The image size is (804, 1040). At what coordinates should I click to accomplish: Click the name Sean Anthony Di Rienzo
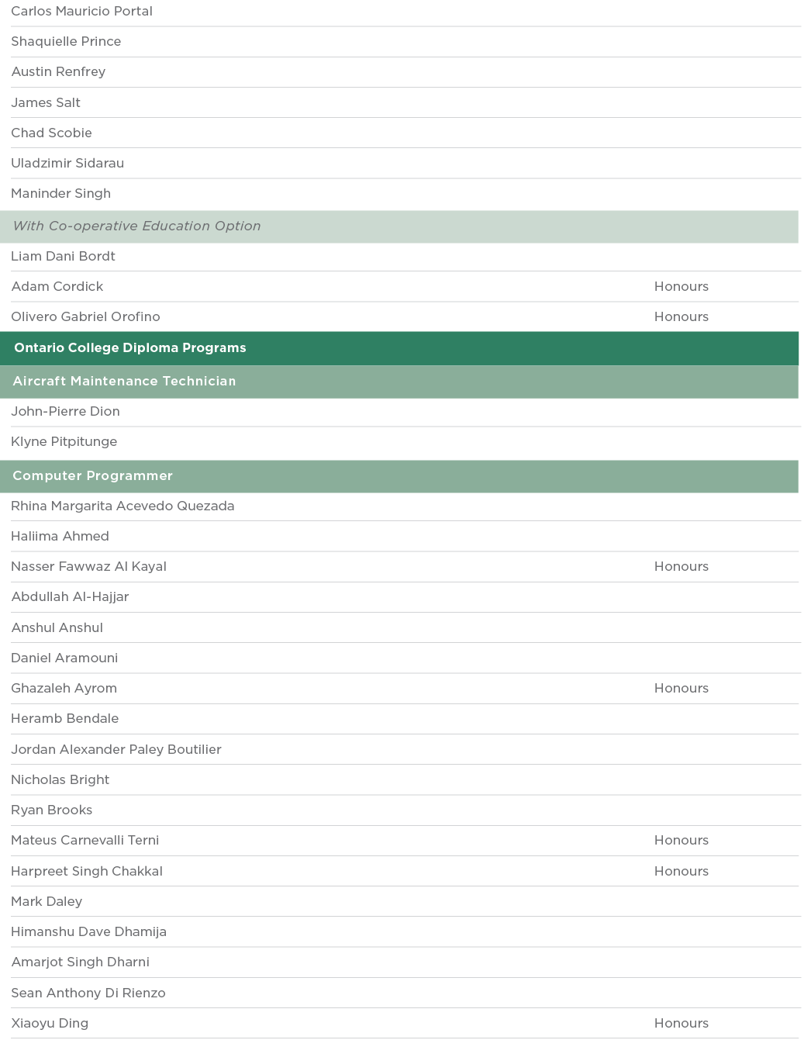pyautogui.click(x=88, y=993)
